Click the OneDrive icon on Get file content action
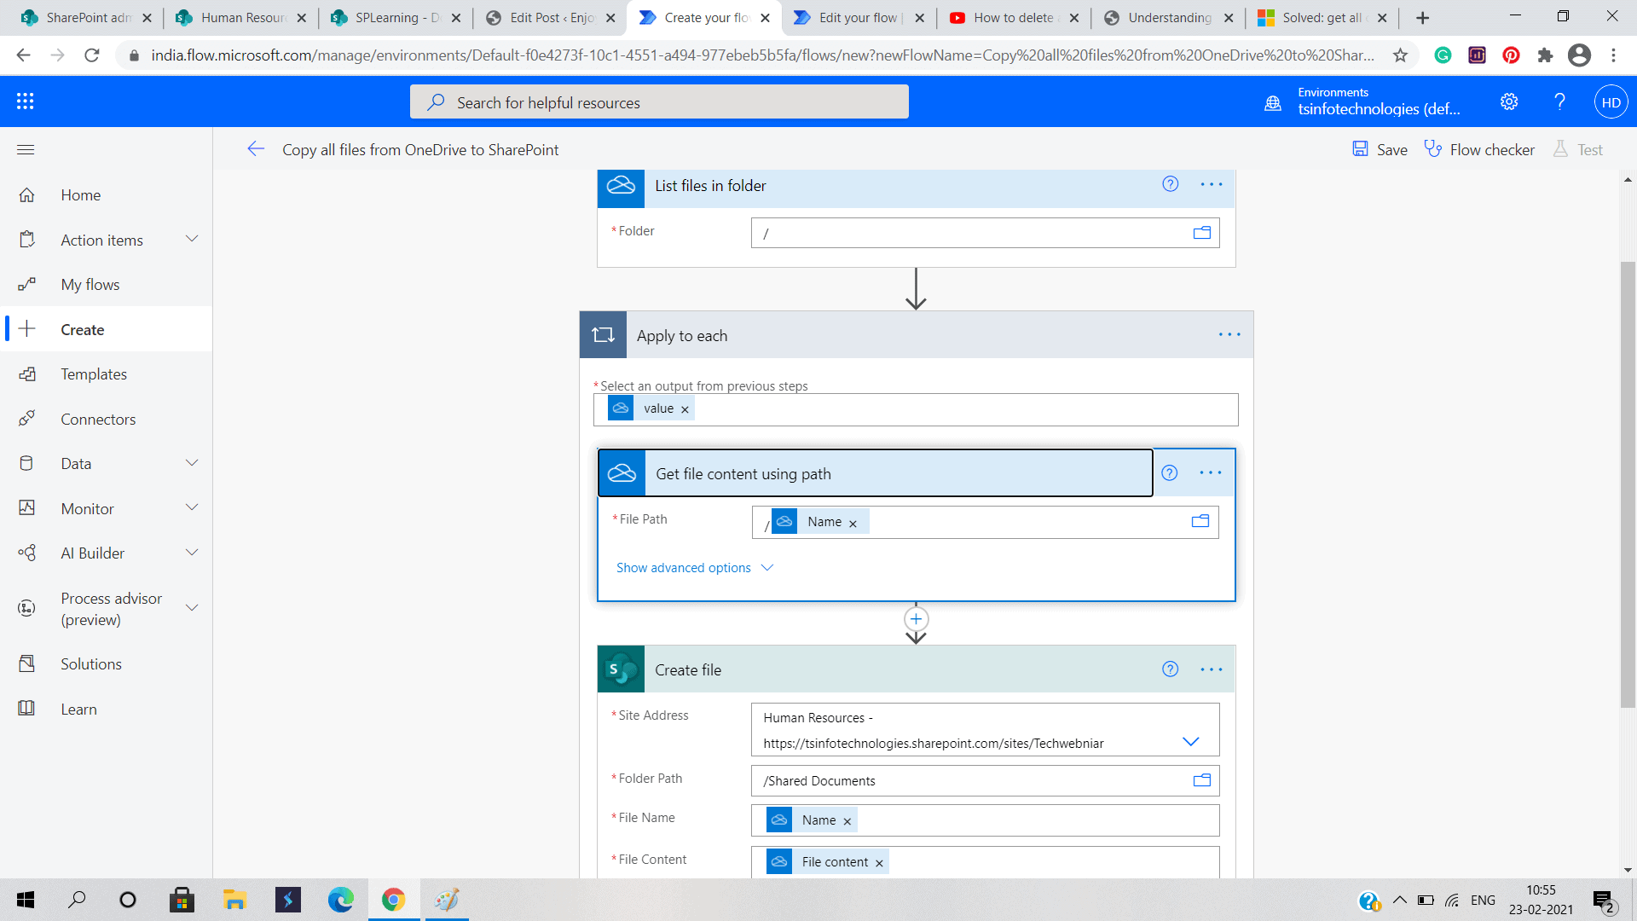Screen dimensions: 1637x921 622,472
